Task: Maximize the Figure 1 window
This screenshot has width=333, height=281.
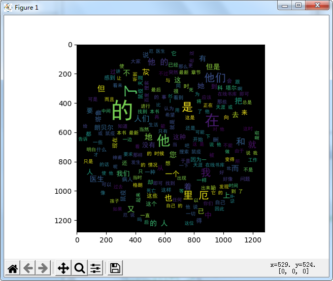Action: tap(298, 6)
